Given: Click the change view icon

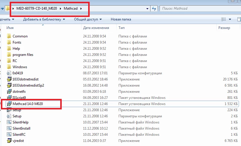Looking at the screenshot, I should point(223,19).
